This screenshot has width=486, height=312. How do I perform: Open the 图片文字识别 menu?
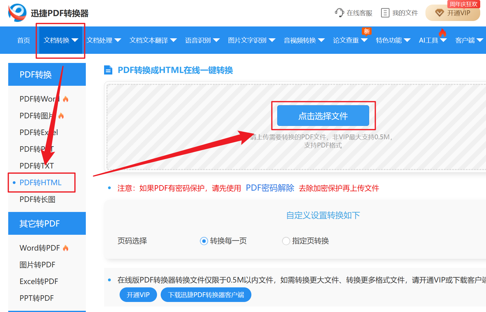point(252,40)
